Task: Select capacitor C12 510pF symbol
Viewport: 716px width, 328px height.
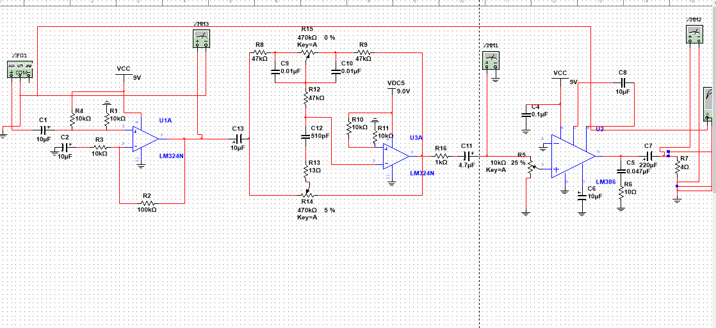Action: click(x=306, y=136)
